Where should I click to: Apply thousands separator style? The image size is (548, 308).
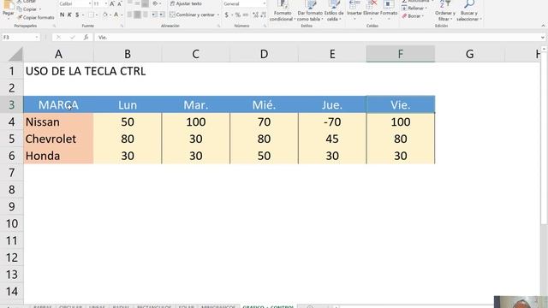click(246, 15)
